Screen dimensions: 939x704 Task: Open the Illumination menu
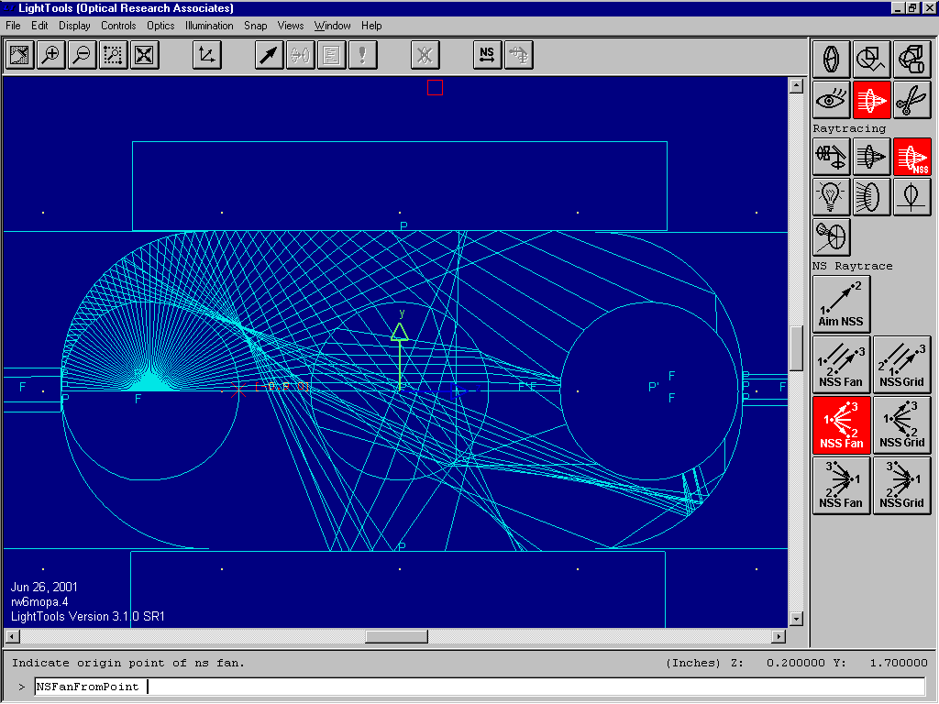209,26
